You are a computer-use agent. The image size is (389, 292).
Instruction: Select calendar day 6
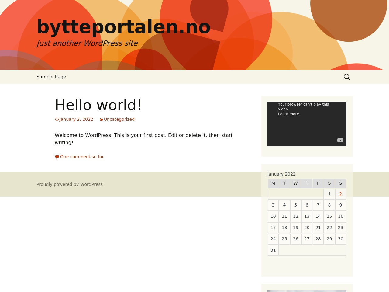coord(307,205)
